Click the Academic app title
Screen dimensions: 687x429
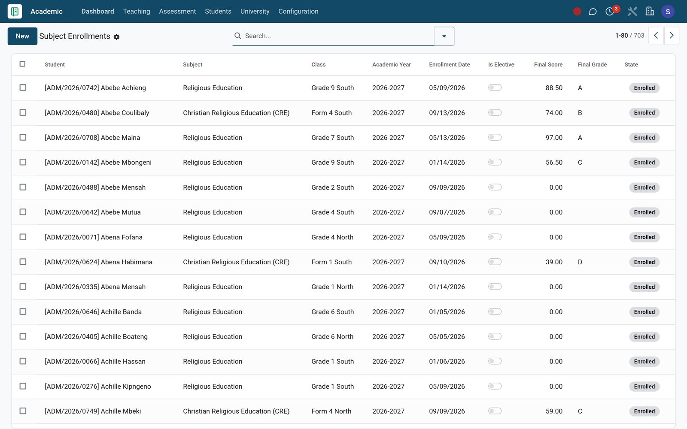point(46,12)
